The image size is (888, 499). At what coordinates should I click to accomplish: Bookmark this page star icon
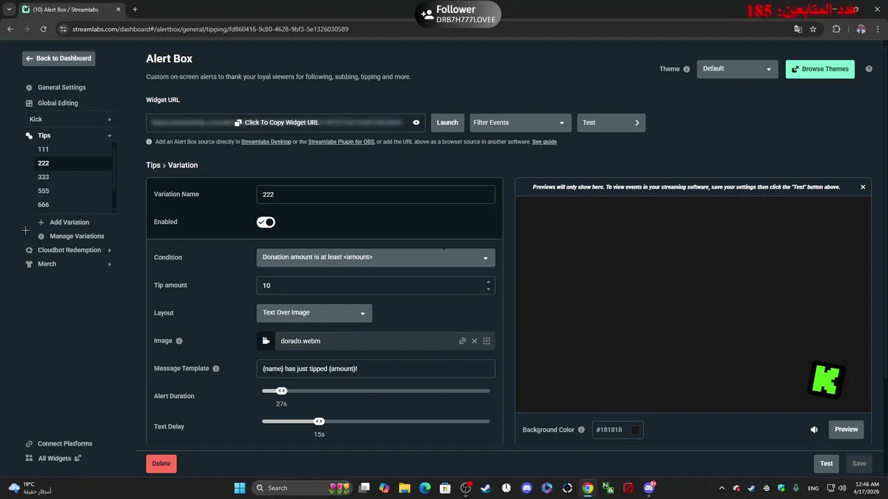[x=813, y=29]
